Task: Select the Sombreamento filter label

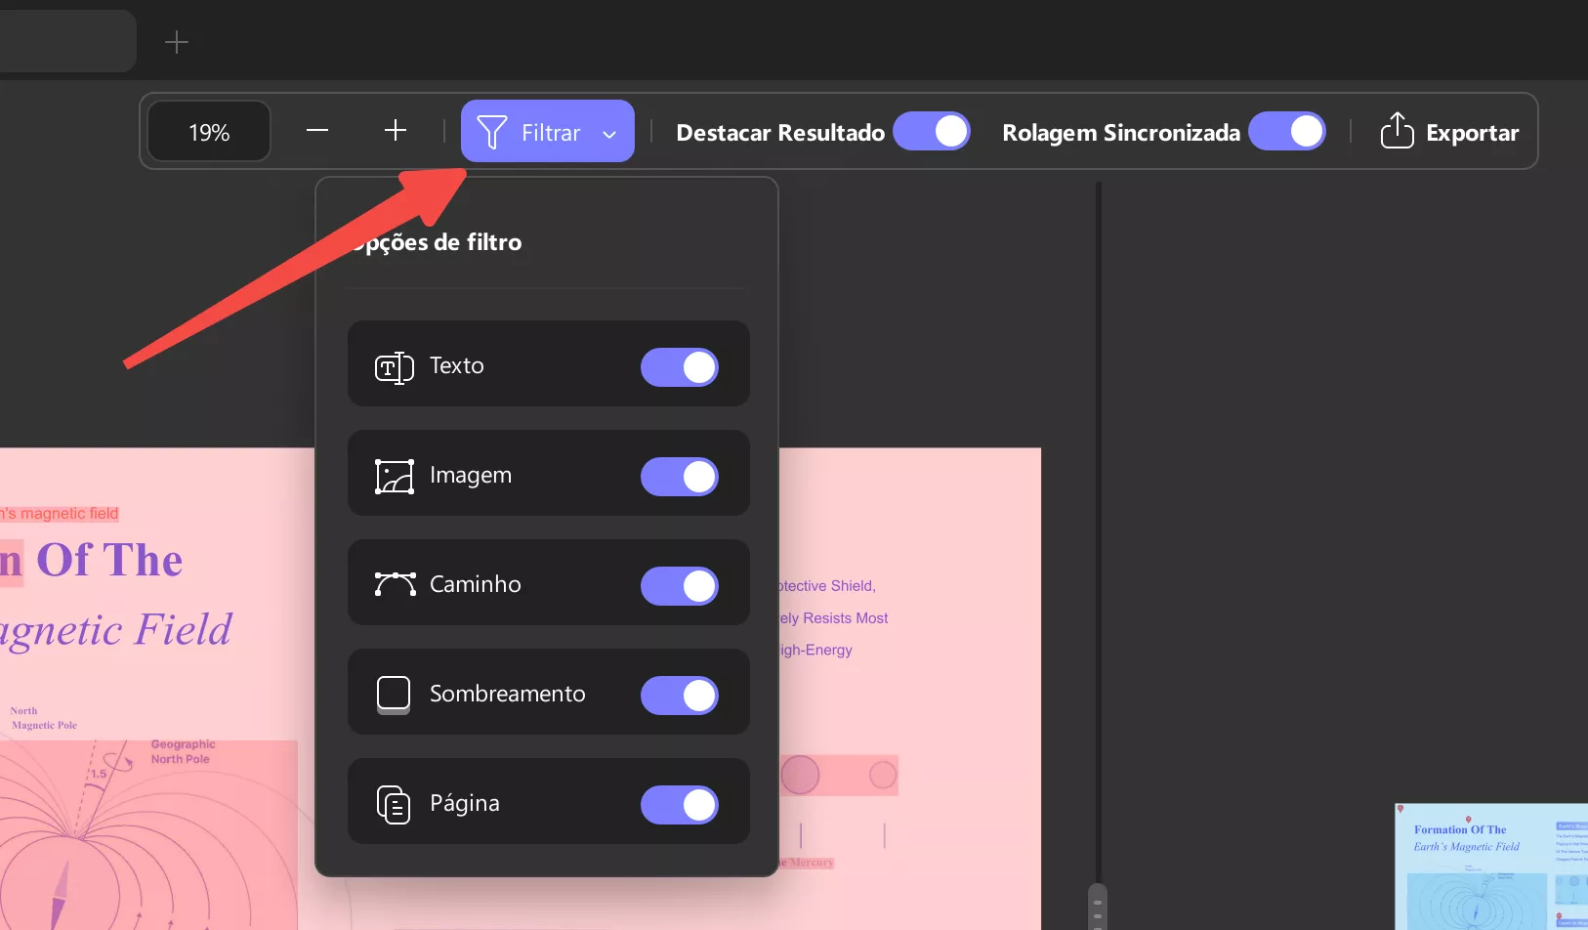Action: pyautogui.click(x=508, y=694)
